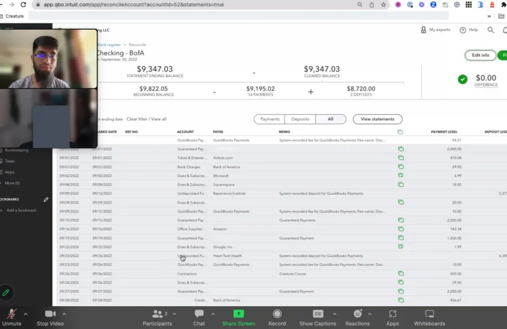Screen dimensions: 507x329
Task: Click the Clear filter / View all link
Action: coord(147,119)
